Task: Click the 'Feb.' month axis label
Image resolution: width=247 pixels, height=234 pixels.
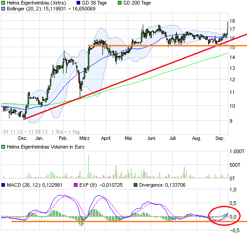Action: [x=63, y=138]
